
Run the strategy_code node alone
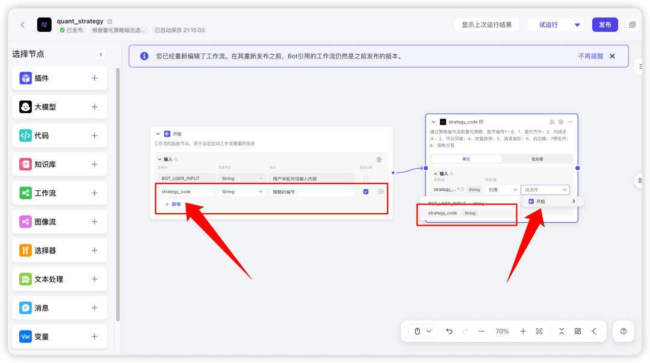561,122
